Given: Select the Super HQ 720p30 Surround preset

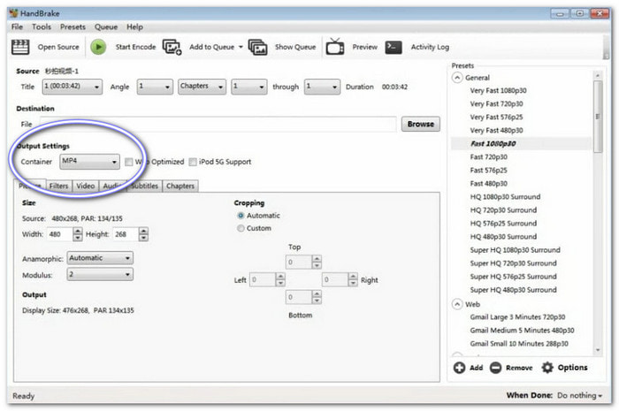Looking at the screenshot, I should [513, 263].
